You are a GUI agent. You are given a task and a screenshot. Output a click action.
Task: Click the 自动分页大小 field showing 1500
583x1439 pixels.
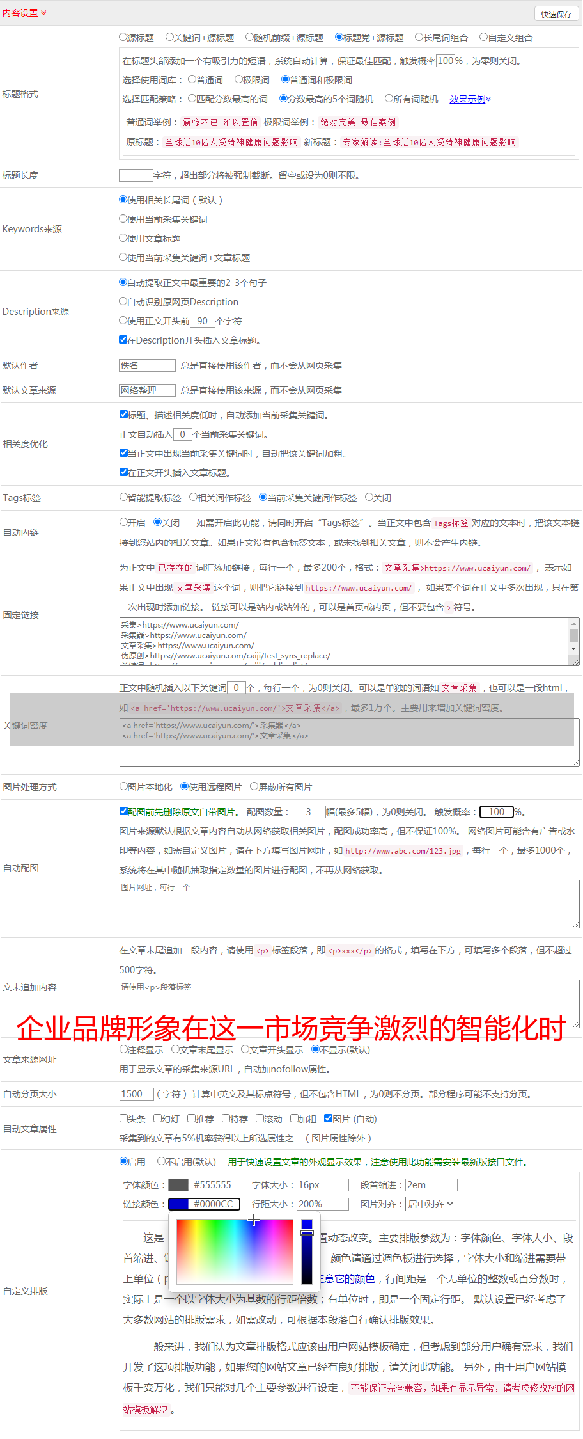coord(137,1094)
